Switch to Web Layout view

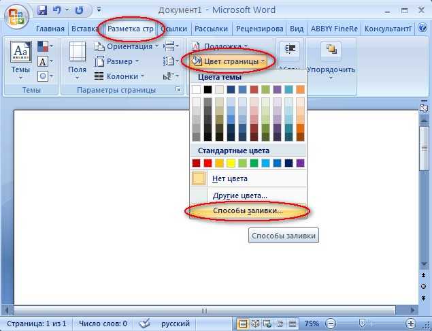[267, 324]
